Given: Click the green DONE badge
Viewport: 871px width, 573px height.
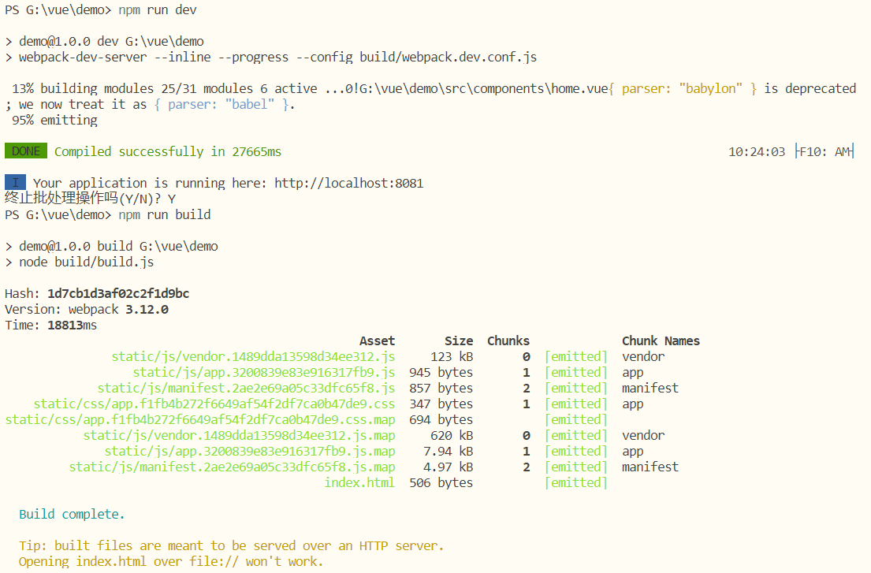Looking at the screenshot, I should pos(25,151).
